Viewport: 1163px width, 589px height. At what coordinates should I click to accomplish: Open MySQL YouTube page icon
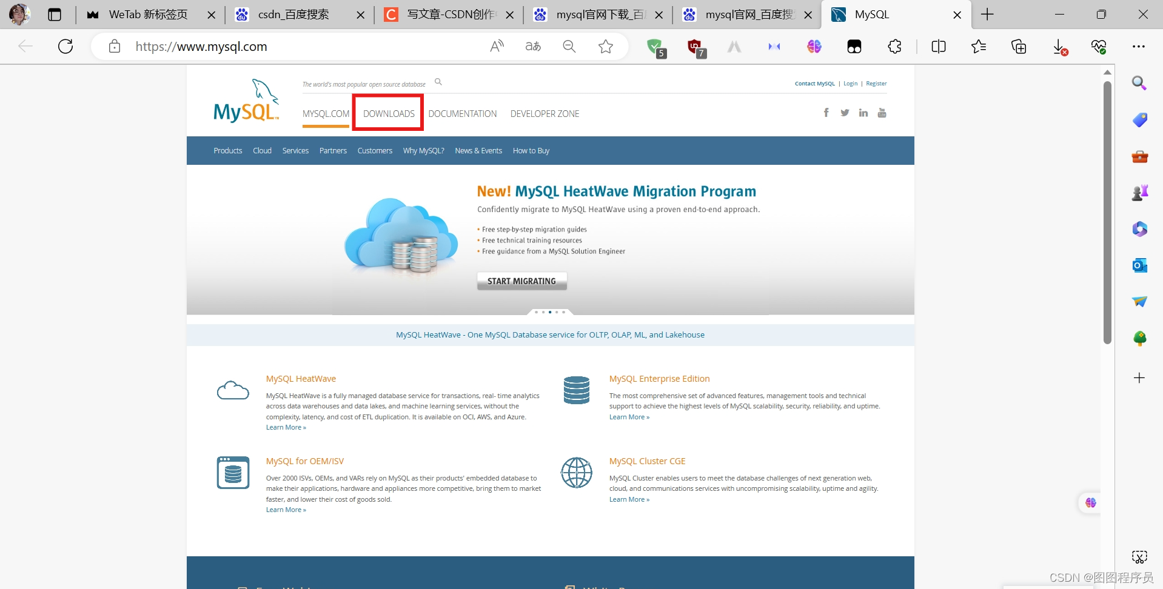coord(882,113)
